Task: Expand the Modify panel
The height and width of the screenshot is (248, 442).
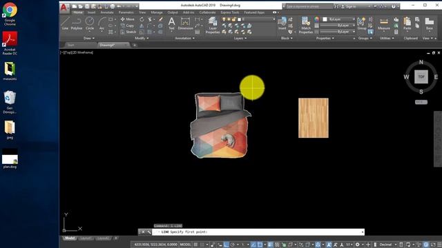Action: (x=142, y=39)
